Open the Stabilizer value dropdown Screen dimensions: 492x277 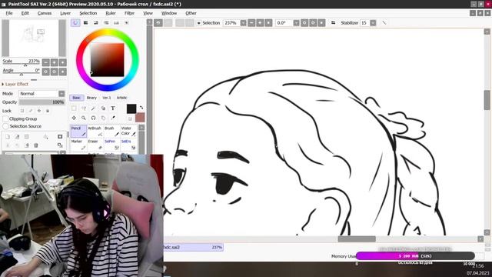click(x=373, y=23)
